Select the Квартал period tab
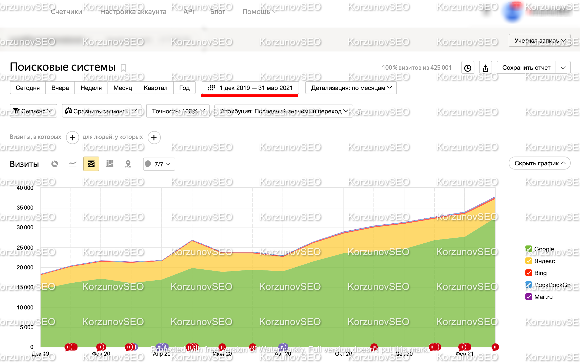The width and height of the screenshot is (580, 363). 156,88
